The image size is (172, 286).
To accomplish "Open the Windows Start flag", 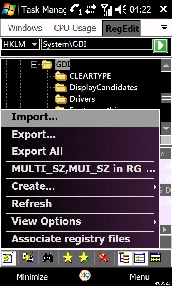I will pyautogui.click(x=9, y=9).
